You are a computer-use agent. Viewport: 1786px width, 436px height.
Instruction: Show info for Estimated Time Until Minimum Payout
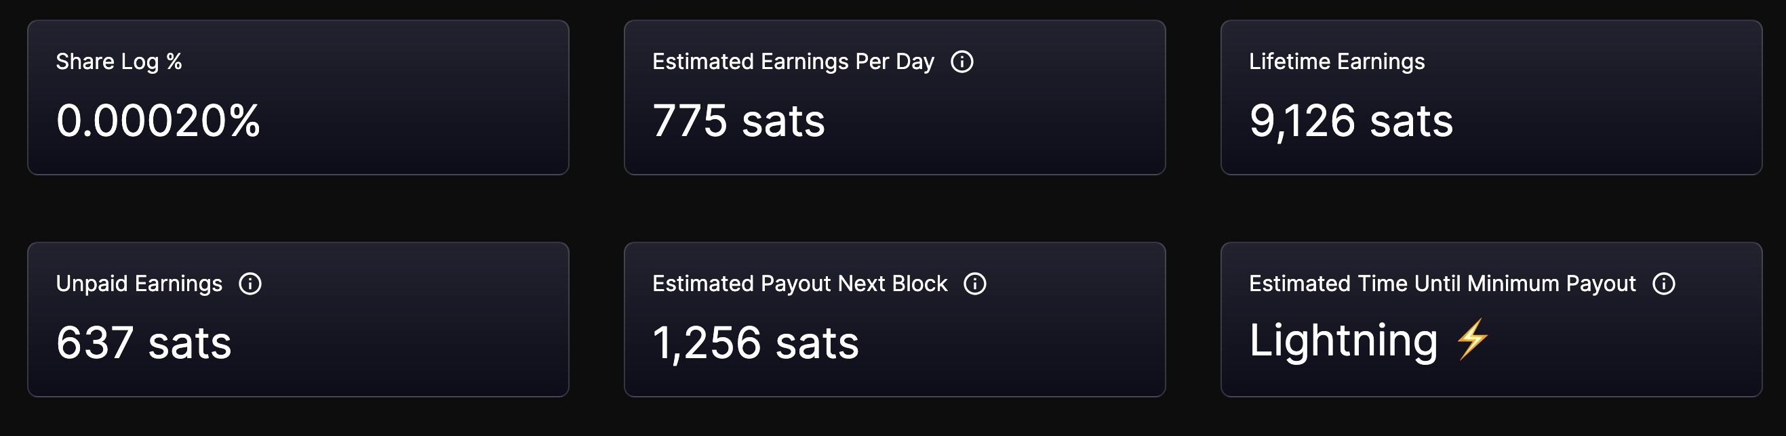[1664, 284]
